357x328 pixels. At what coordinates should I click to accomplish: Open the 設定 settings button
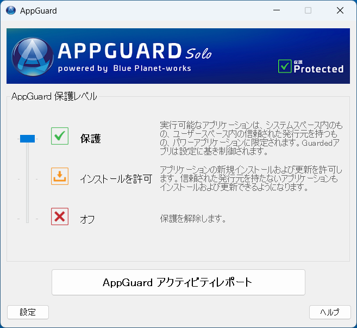pyautogui.click(x=28, y=312)
